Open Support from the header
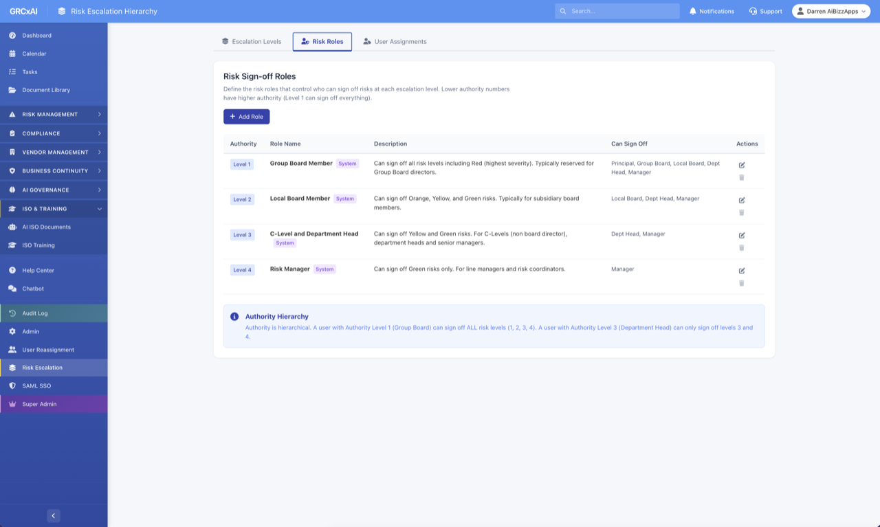This screenshot has height=527, width=880. [x=765, y=11]
